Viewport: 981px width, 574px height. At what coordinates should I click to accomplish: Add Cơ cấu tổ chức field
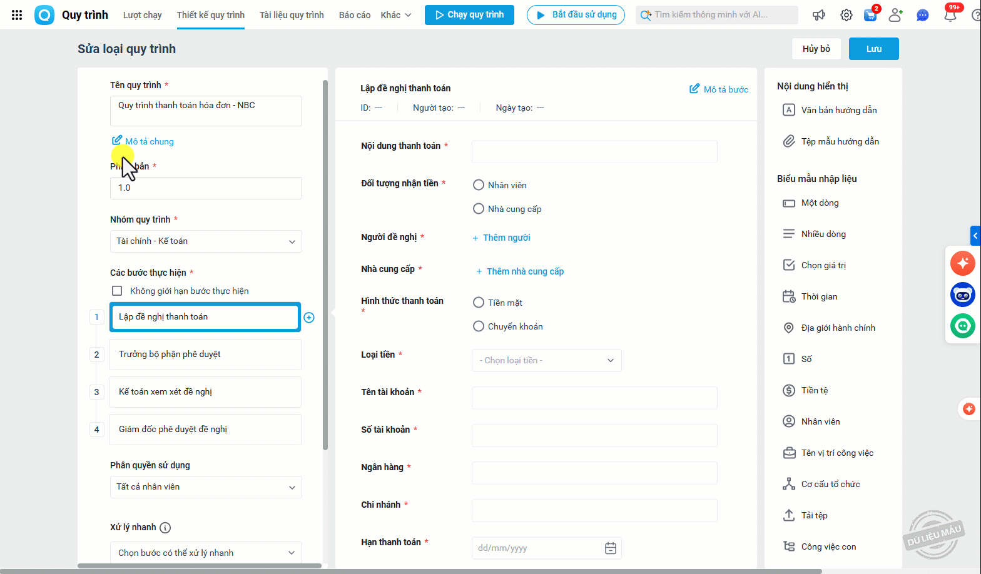(x=821, y=484)
